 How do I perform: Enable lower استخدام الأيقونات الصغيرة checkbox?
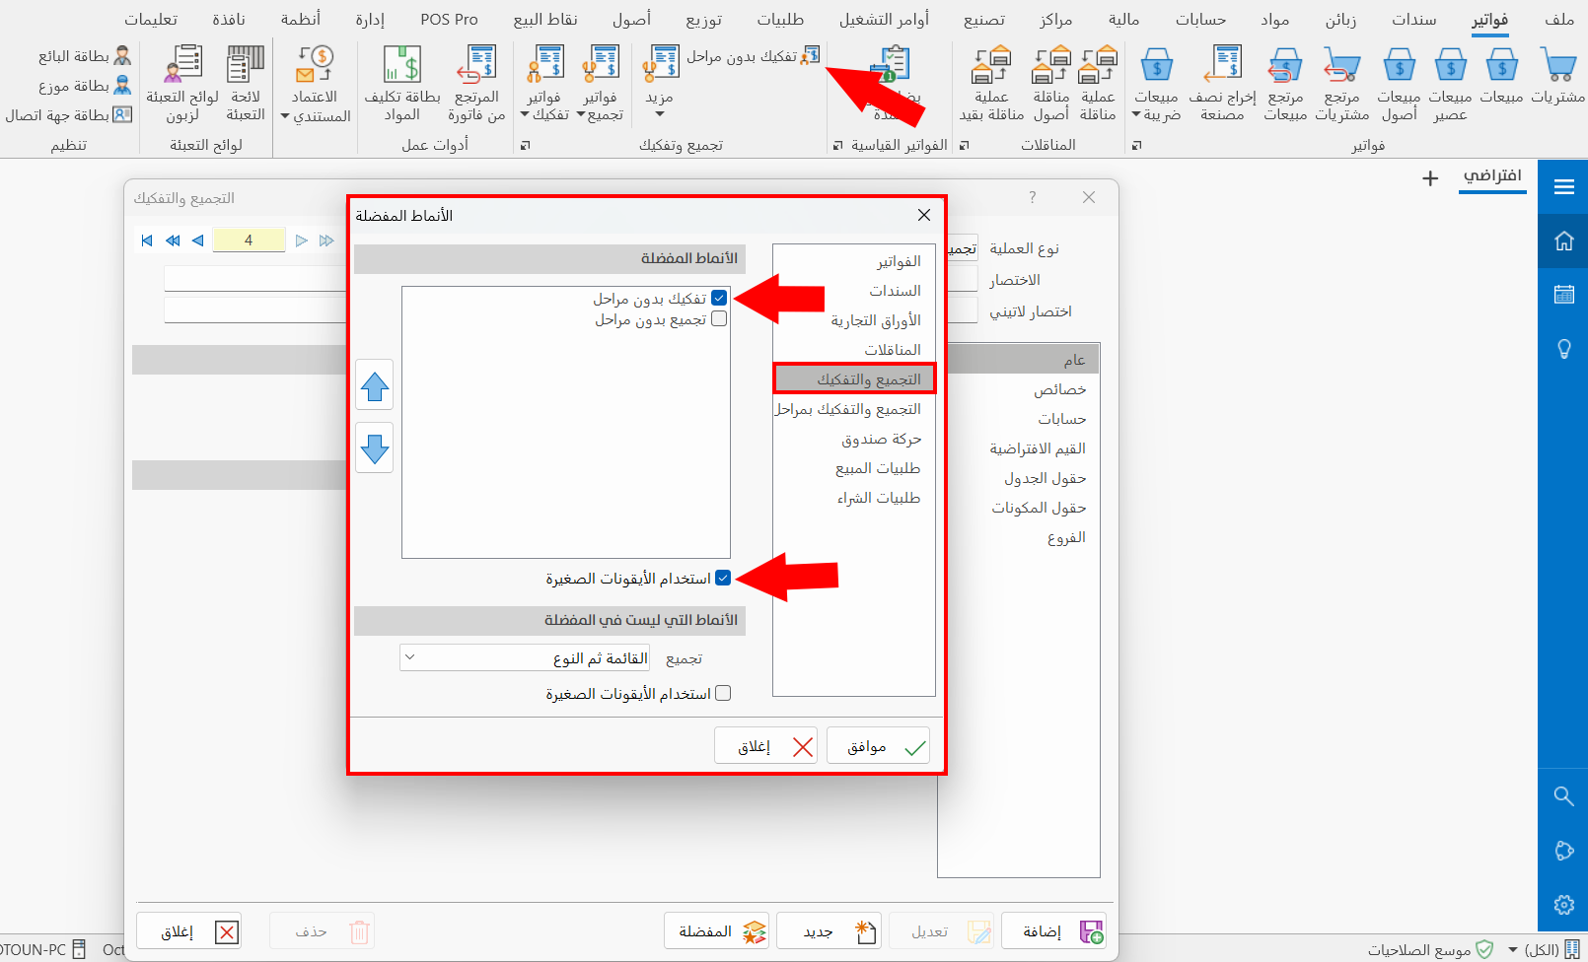[x=723, y=693]
